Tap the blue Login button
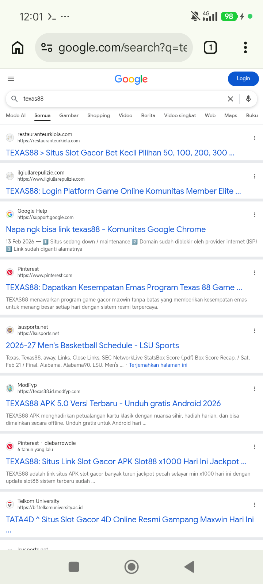 [243, 79]
